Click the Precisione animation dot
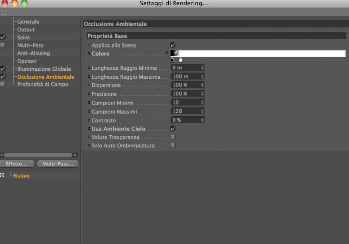The height and width of the screenshot is (244, 349). [x=89, y=94]
